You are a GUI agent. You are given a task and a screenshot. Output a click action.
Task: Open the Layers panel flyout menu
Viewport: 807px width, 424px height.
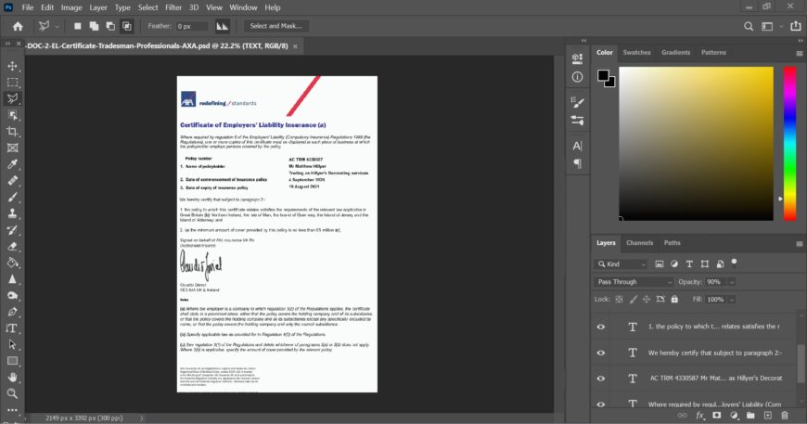799,243
